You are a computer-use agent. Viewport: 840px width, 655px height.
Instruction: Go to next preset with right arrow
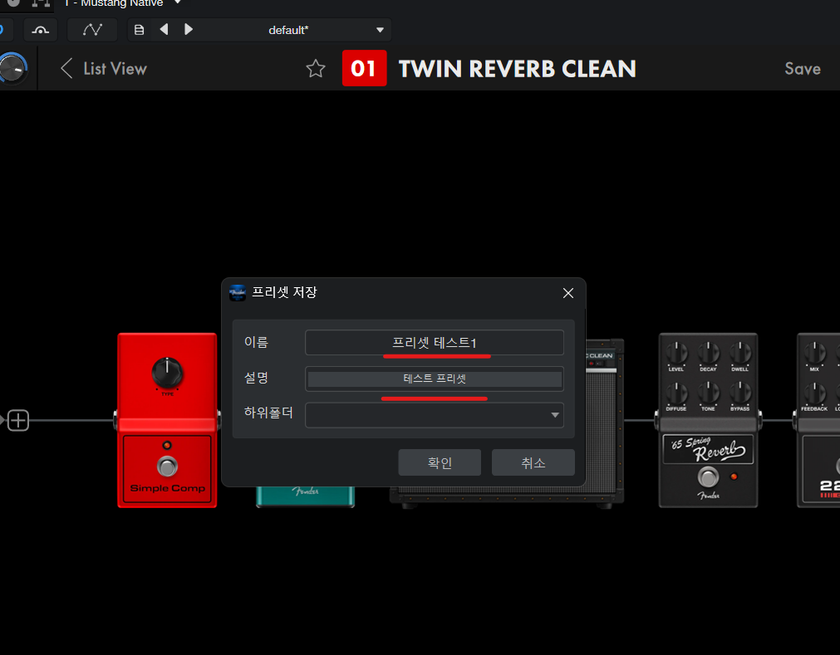tap(189, 30)
